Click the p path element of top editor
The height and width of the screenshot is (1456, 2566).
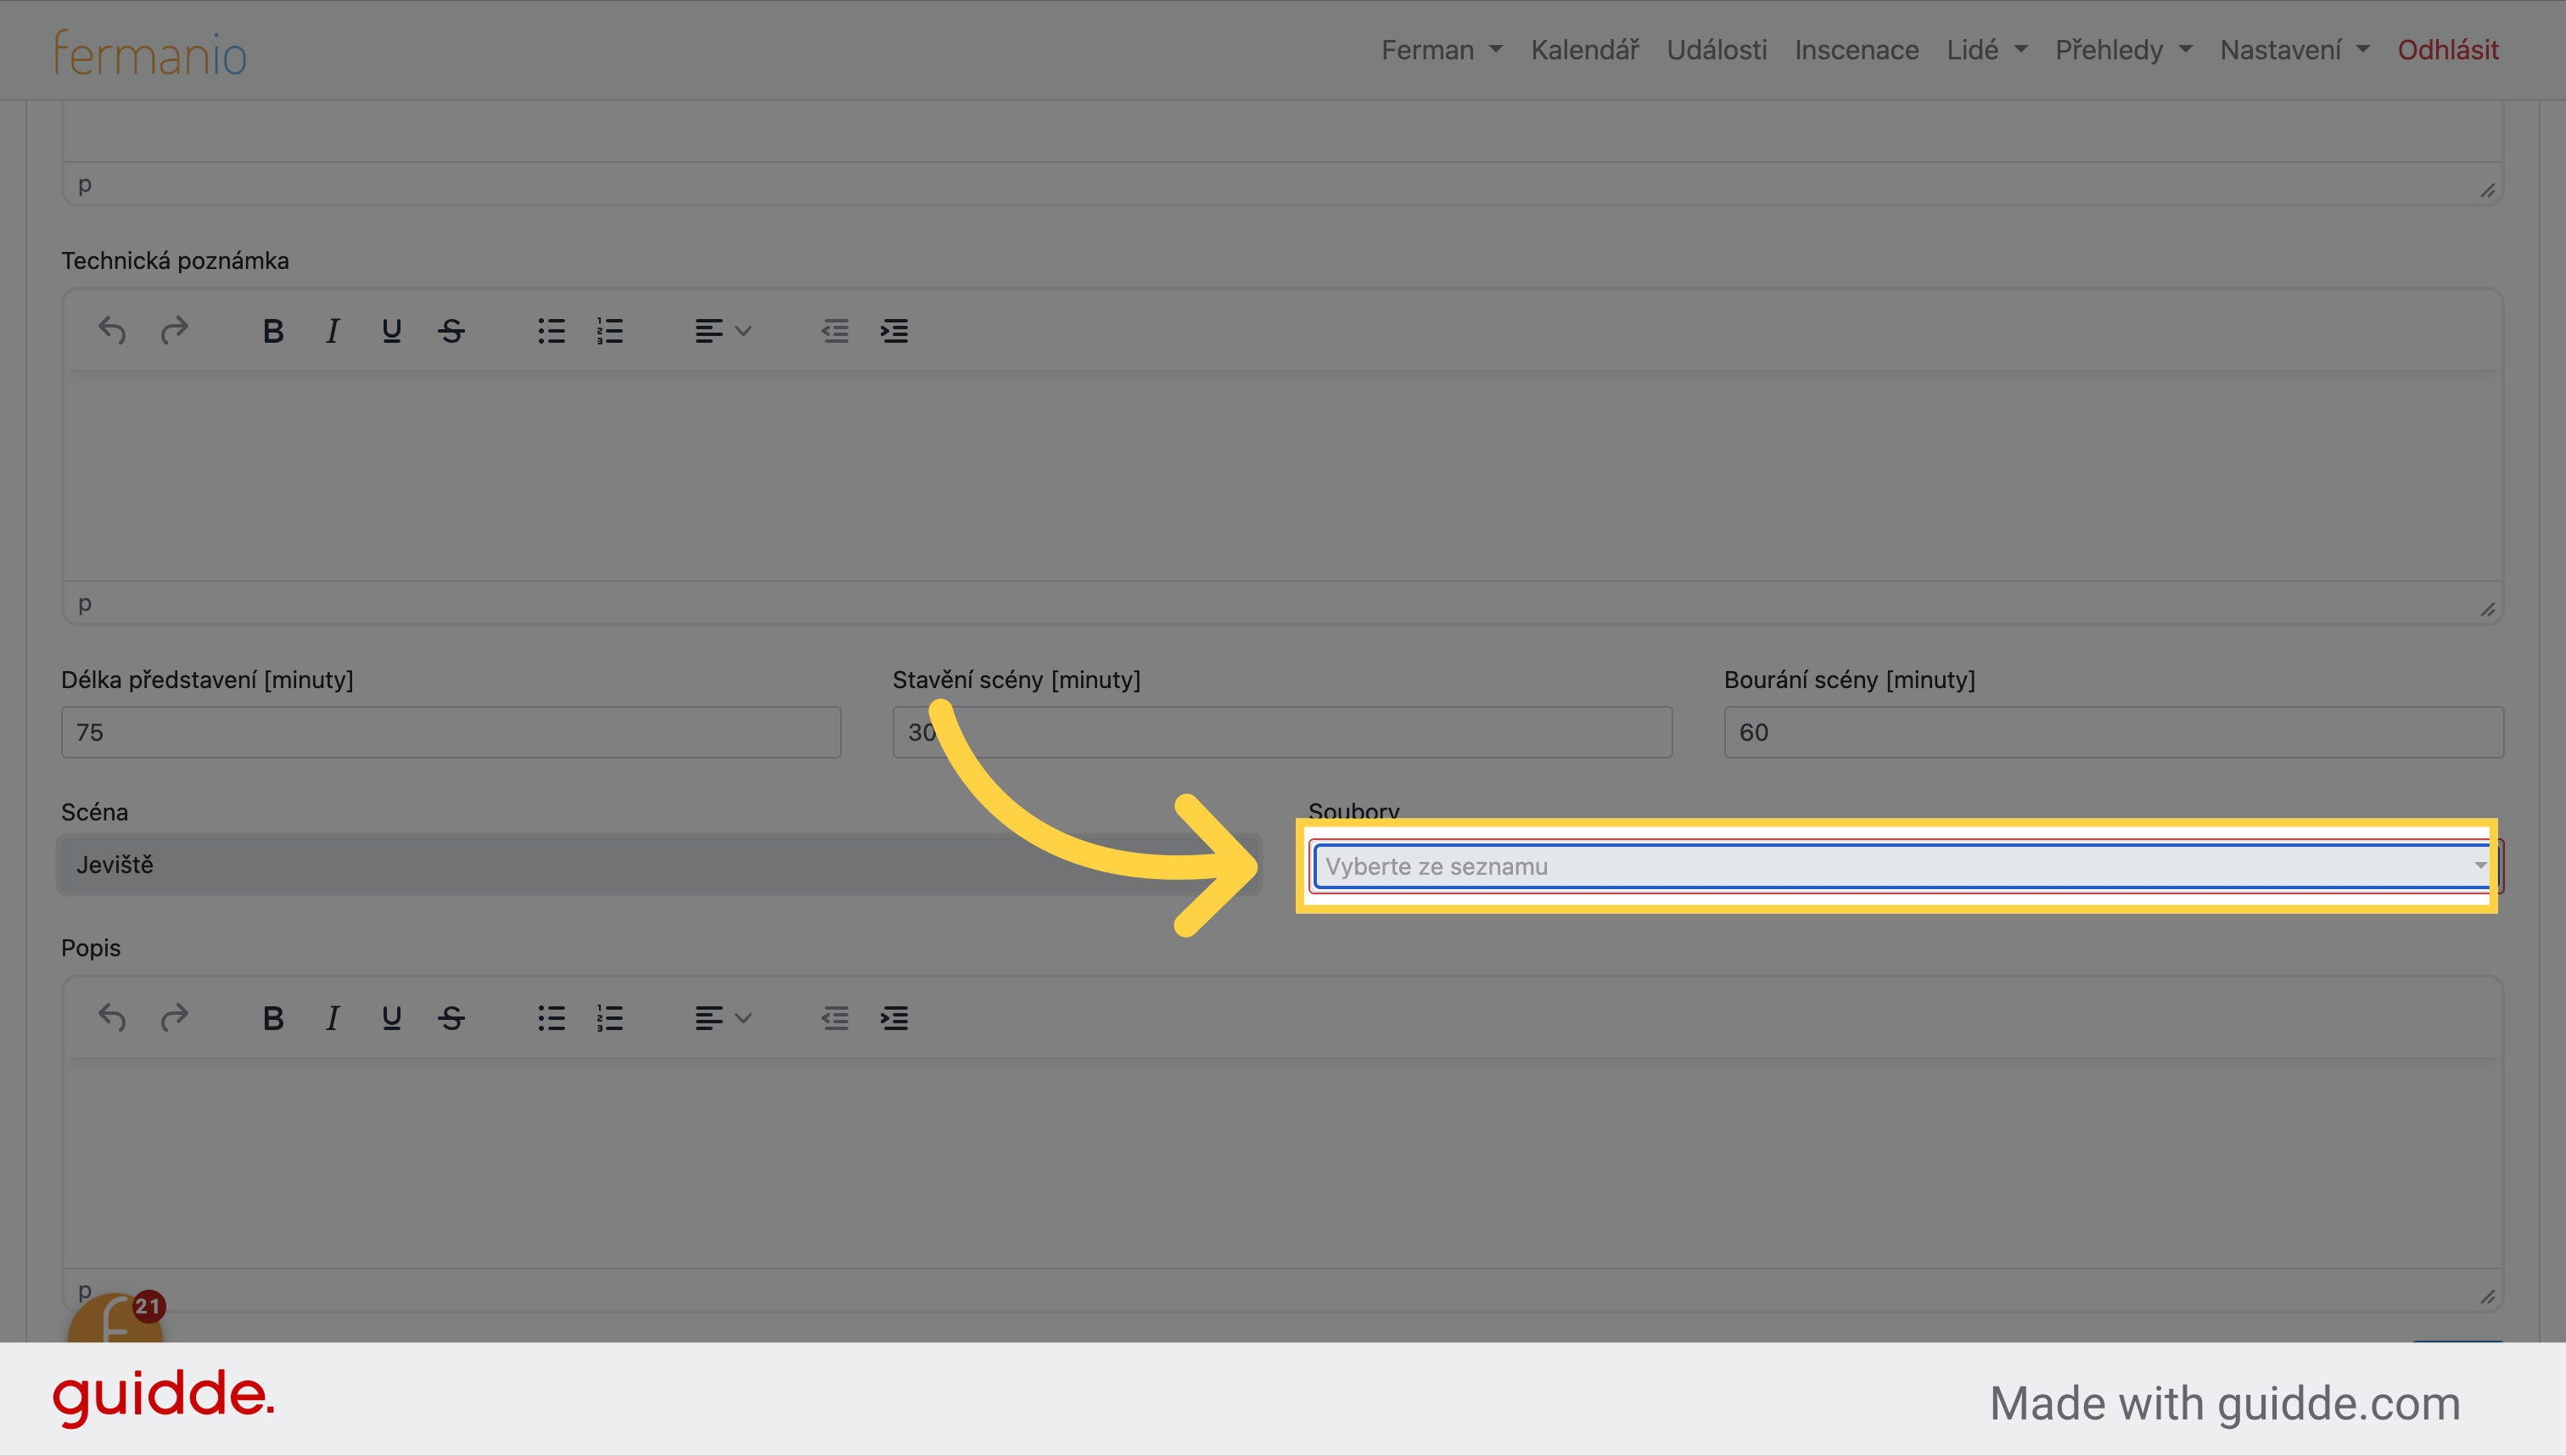click(85, 185)
